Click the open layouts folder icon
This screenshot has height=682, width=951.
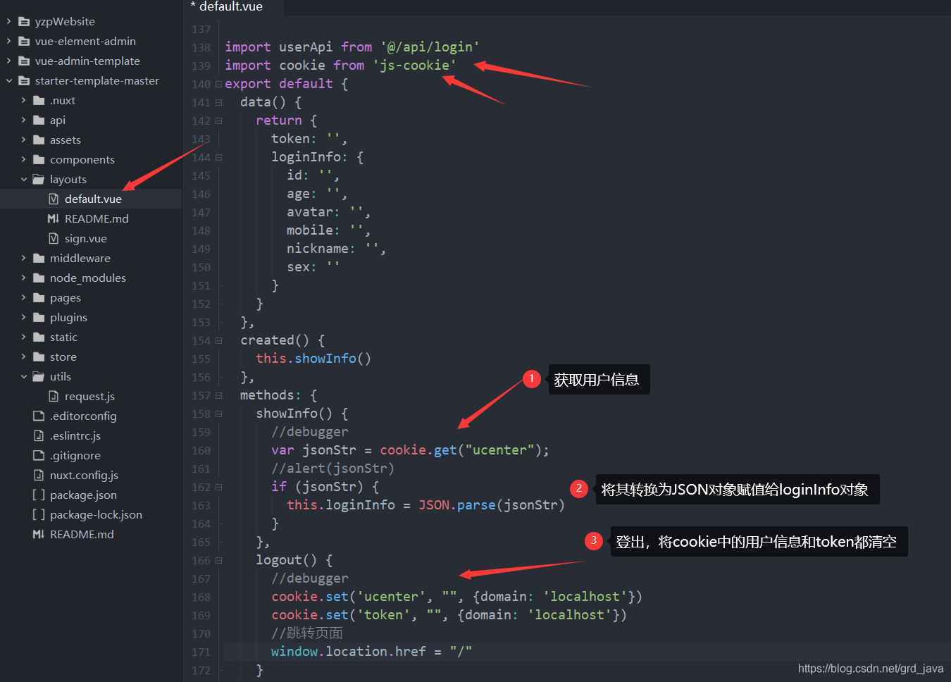click(x=39, y=179)
